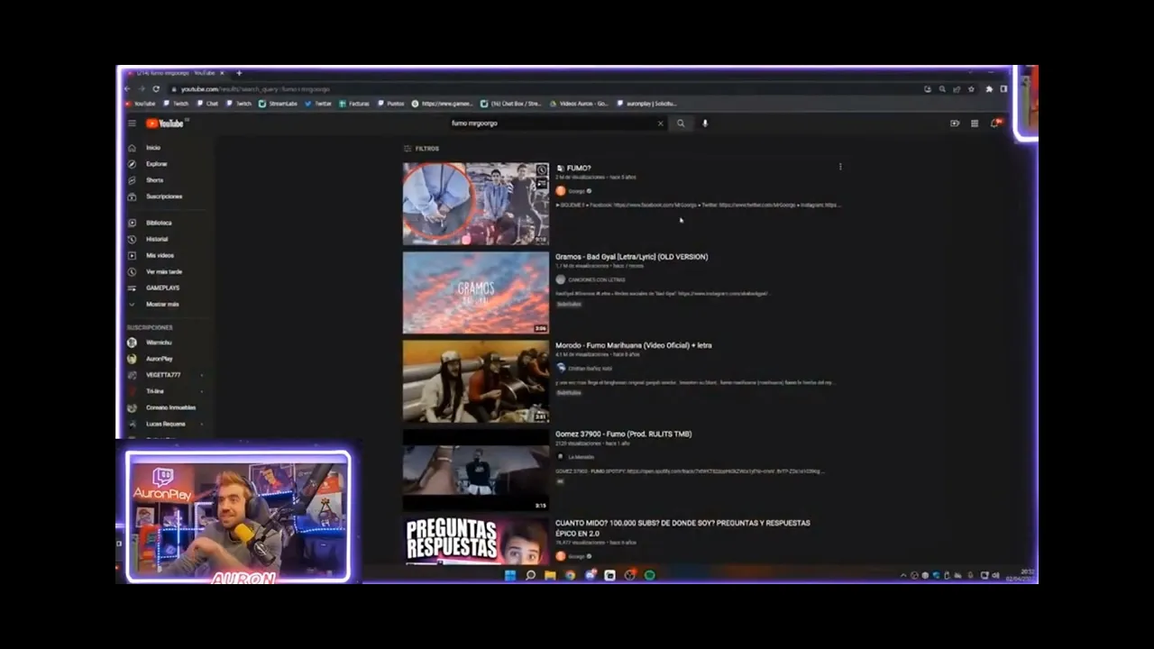This screenshot has width=1154, height=649.
Task: Open the Gramos Bad Gyal thumbnail
Action: [475, 293]
